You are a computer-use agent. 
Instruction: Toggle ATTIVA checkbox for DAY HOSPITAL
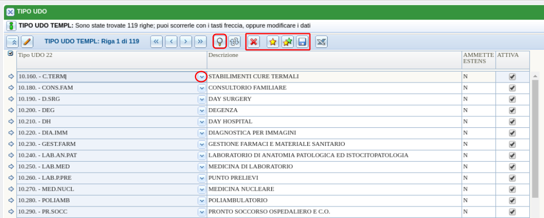[x=512, y=122]
